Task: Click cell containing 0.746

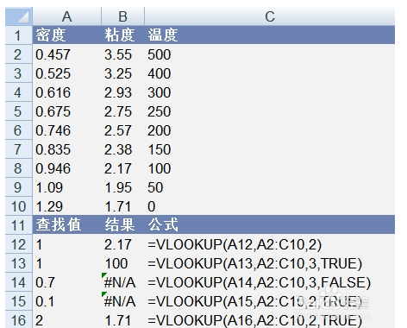Action: tap(66, 130)
